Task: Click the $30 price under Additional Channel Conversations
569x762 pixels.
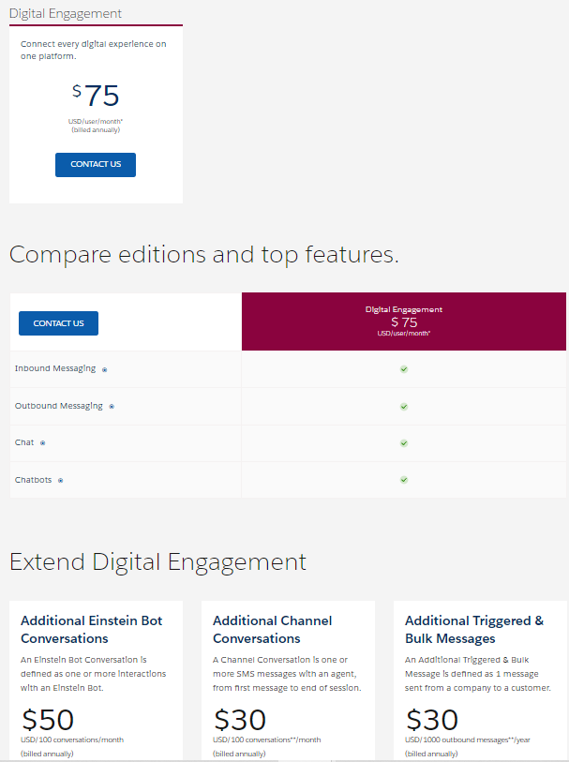Action: 240,720
